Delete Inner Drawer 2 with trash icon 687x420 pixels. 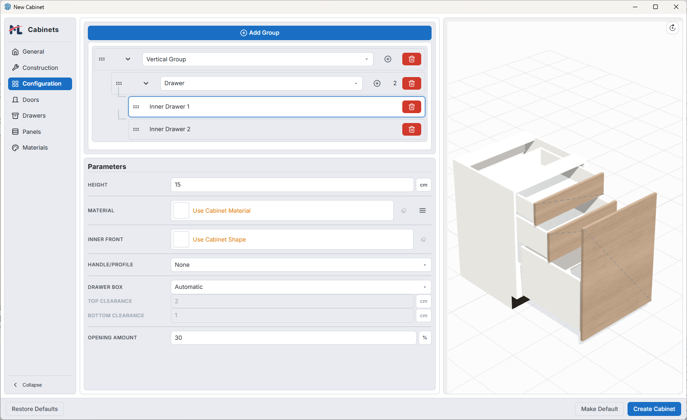click(x=411, y=129)
